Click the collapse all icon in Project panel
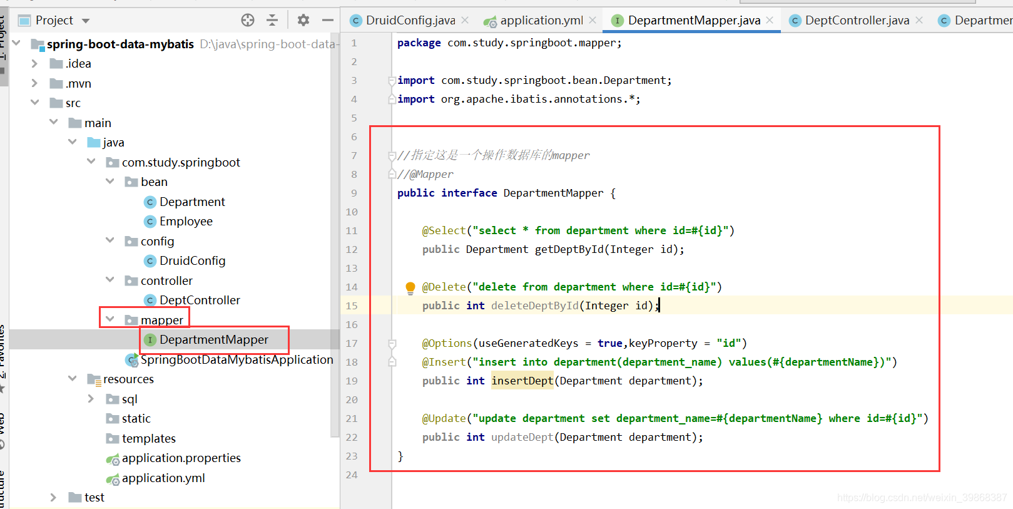Screen dimensions: 1013x509 click(272, 20)
